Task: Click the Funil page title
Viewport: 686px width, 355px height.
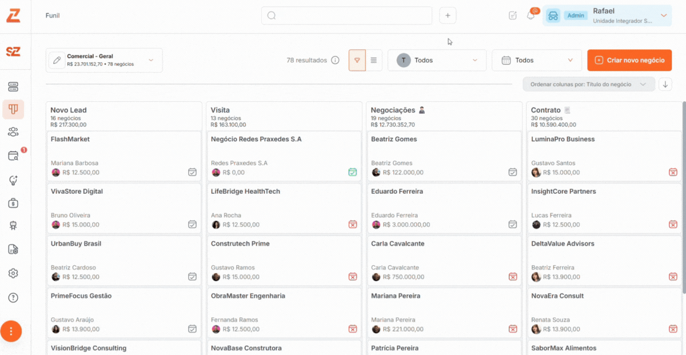Action: (x=53, y=15)
